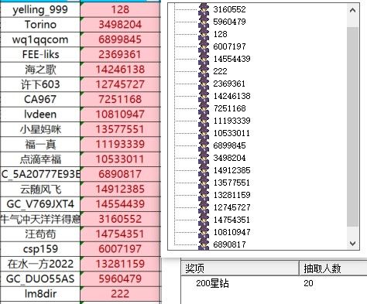Click the avatar icon beside 11193339 in list
Image resolution: width=367 pixels, height=304 pixels.
204,121
